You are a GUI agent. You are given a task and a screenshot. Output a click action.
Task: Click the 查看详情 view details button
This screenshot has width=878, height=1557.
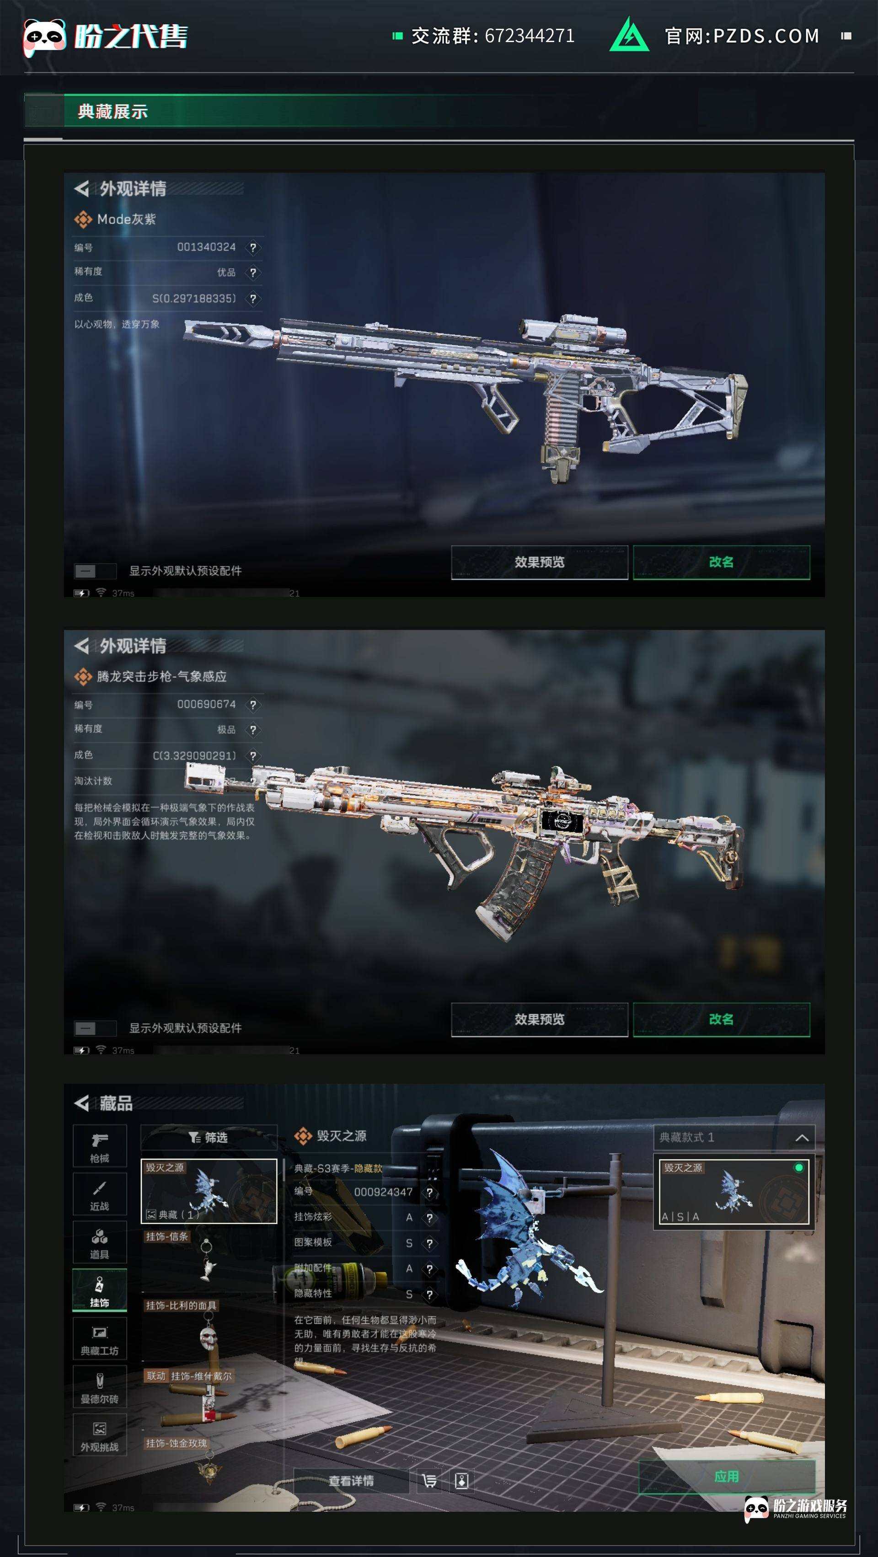[351, 1481]
